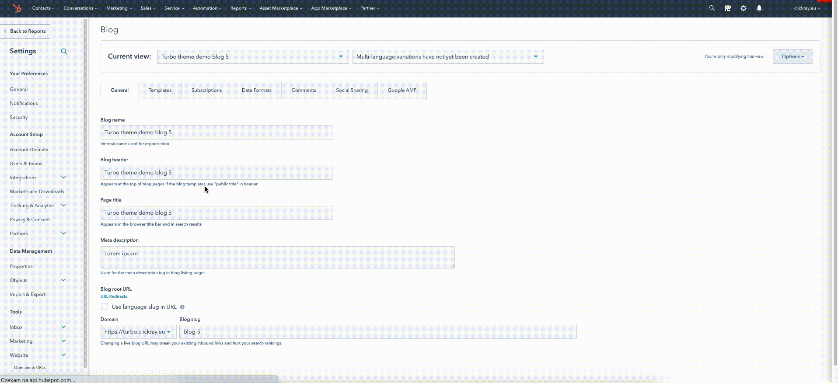Switch to the Templates tab
Screen dimensions: 838x383
[160, 90]
